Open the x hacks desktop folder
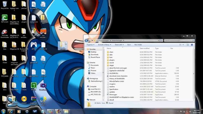 click(24, 86)
